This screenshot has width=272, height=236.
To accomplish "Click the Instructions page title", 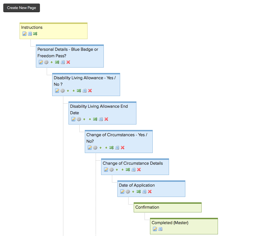I will point(32,27).
